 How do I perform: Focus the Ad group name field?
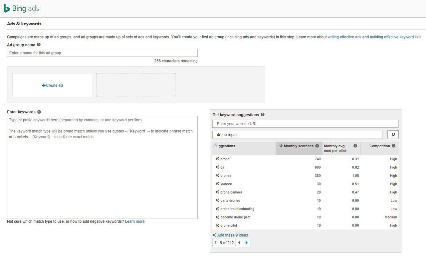click(102, 53)
